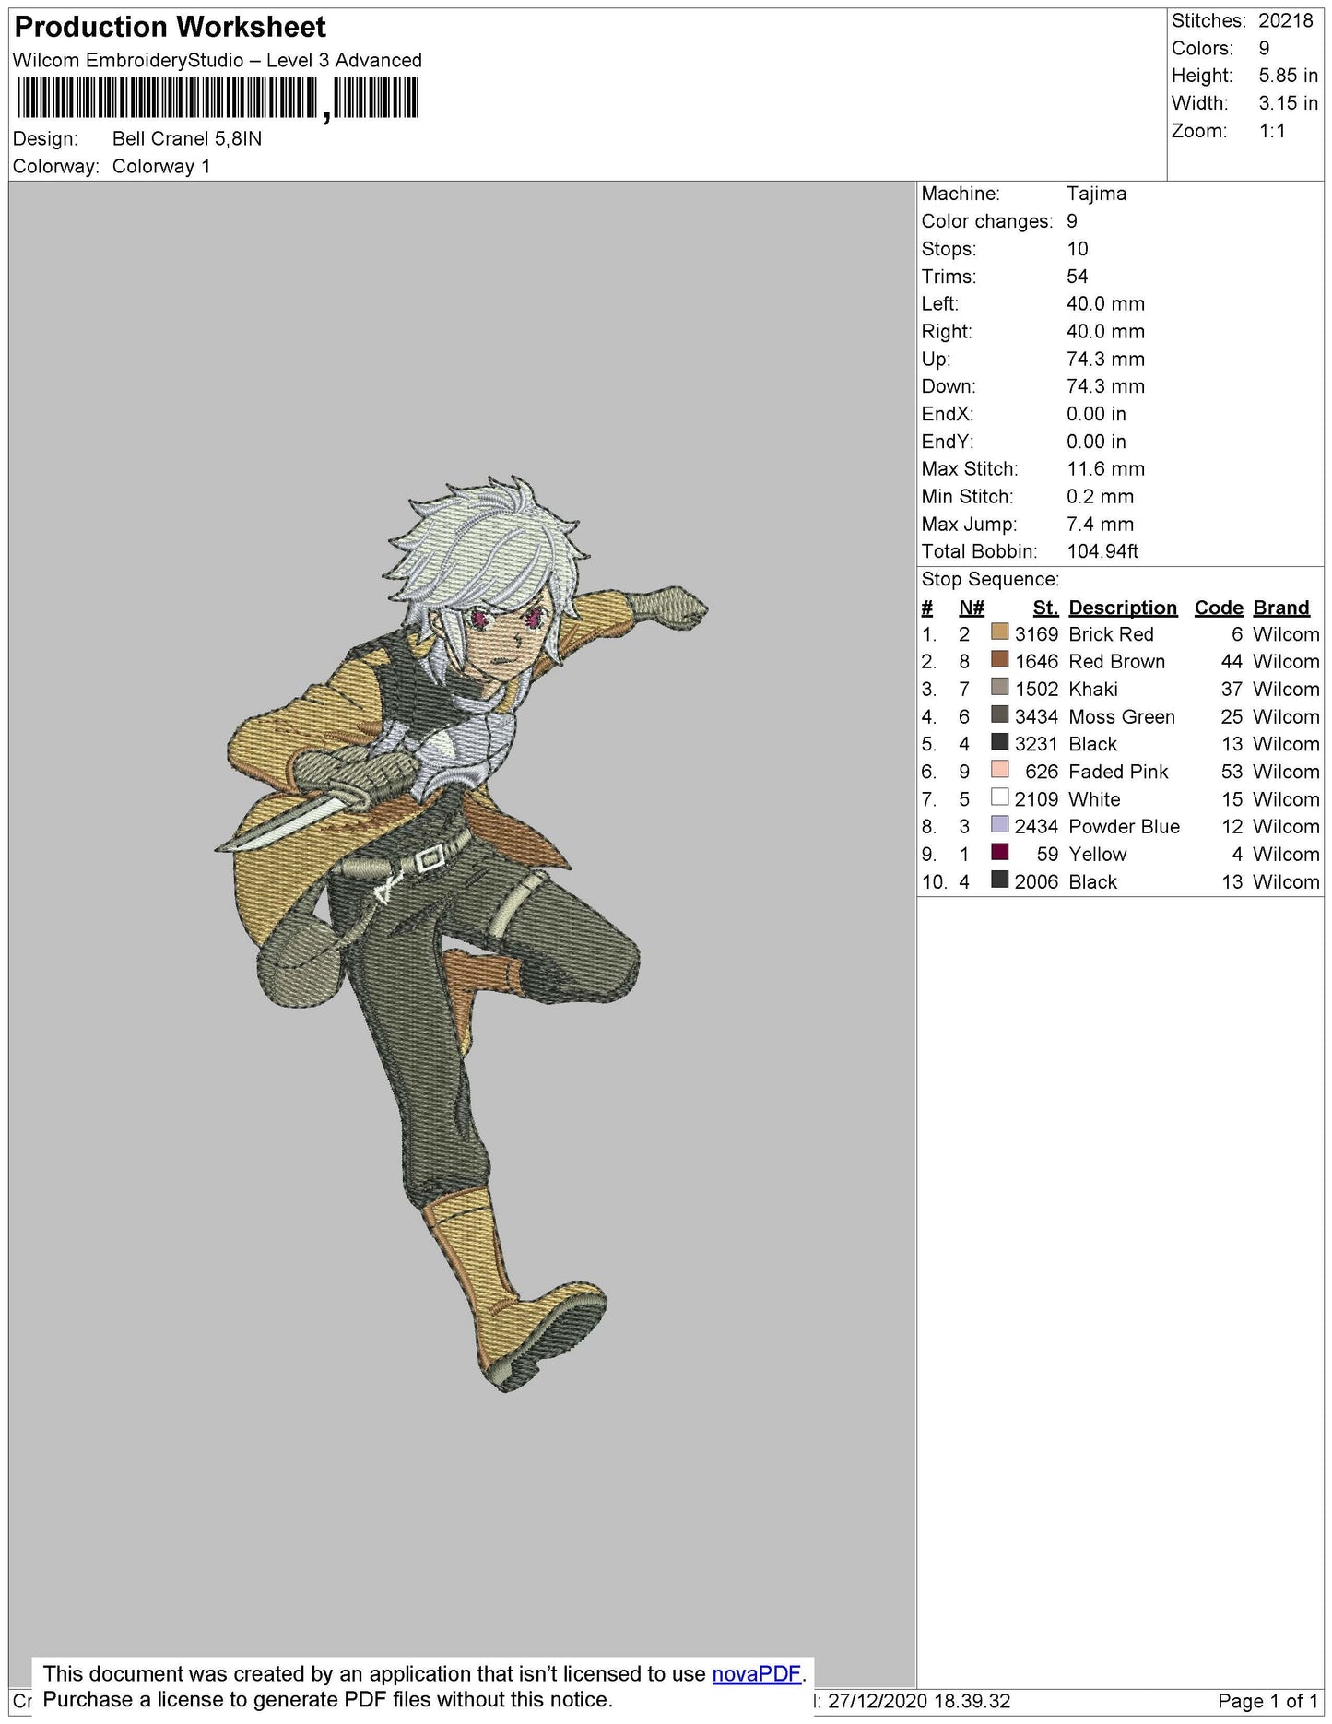Click the Black swatch with stitch count 2006

[999, 880]
